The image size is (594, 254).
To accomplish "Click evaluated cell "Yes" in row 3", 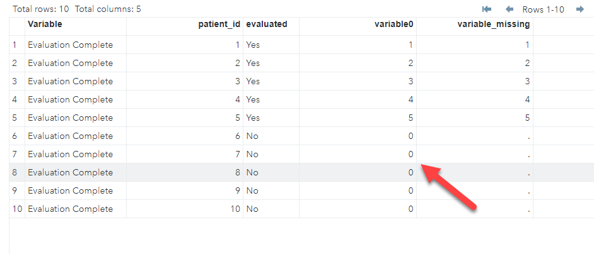I will pyautogui.click(x=253, y=81).
